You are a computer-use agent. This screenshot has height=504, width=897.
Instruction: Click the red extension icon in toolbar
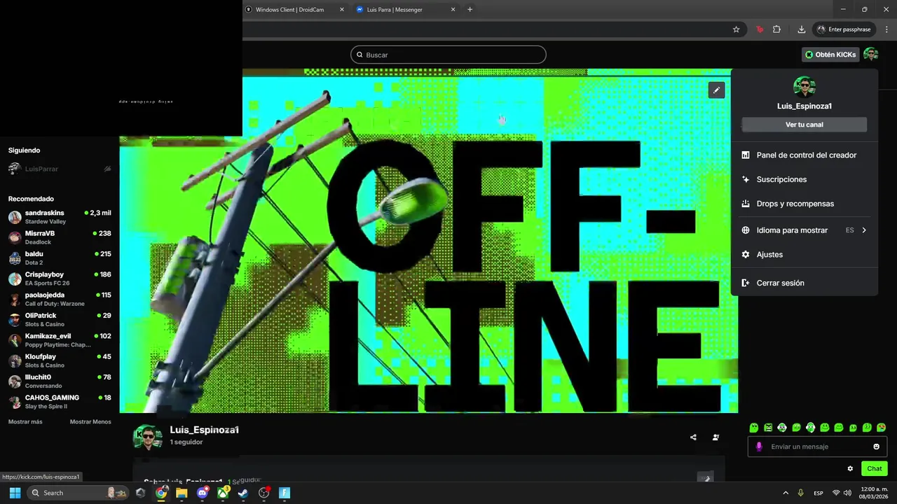759,29
